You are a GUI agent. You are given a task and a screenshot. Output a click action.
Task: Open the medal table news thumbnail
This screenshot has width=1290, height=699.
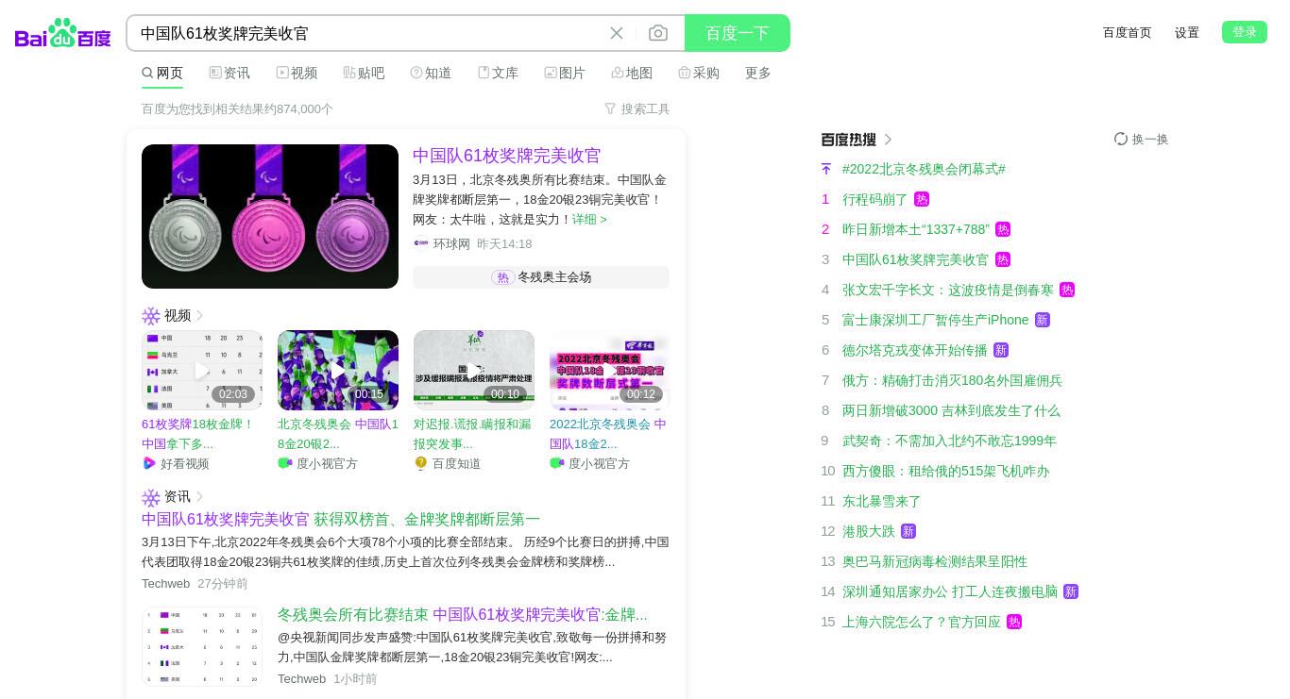(x=202, y=646)
